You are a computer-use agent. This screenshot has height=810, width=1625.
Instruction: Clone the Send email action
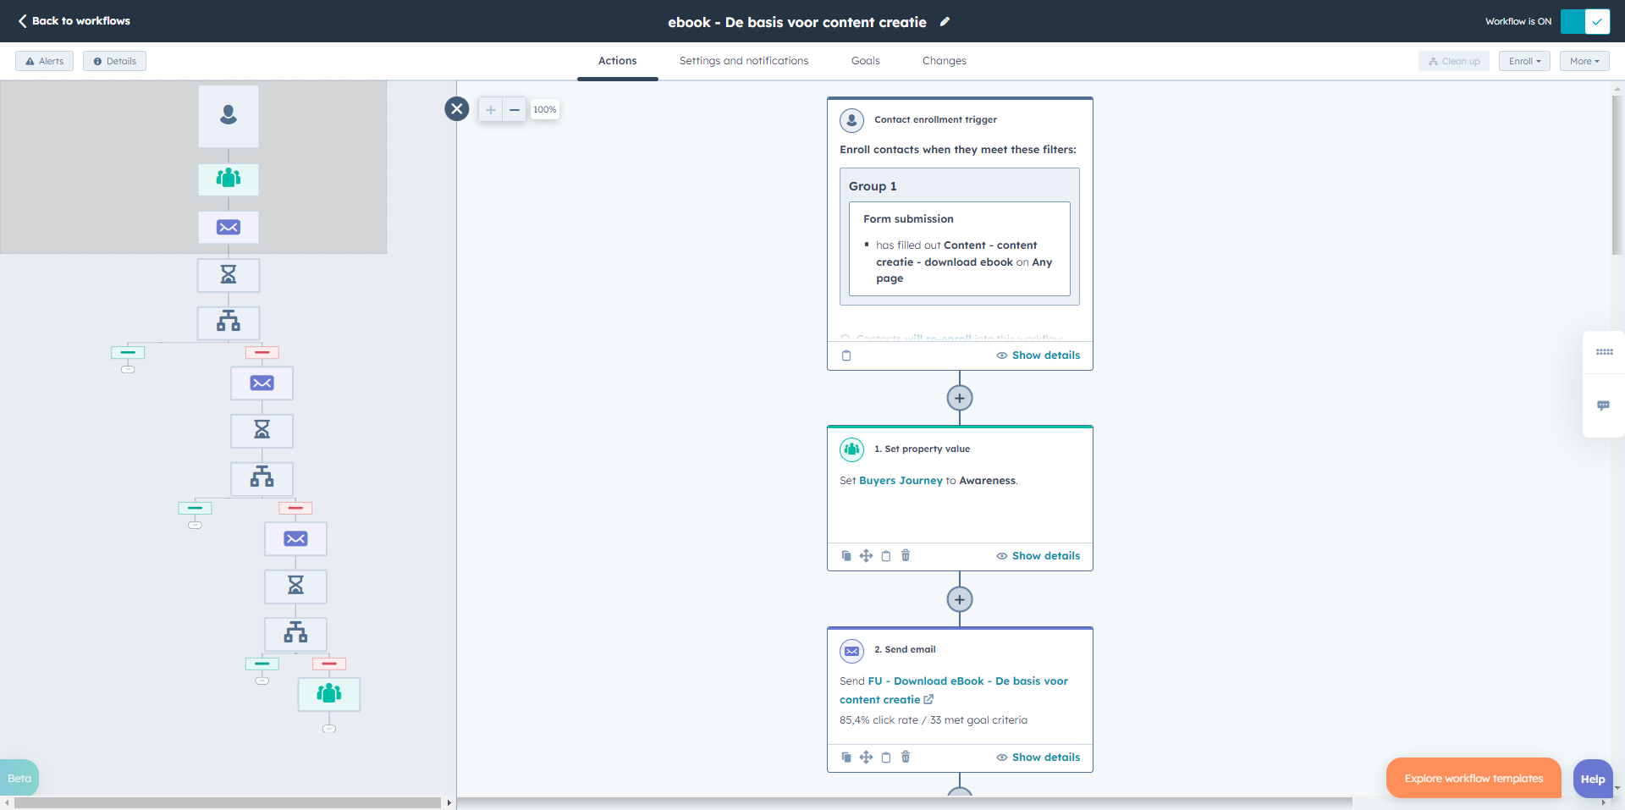coord(846,758)
